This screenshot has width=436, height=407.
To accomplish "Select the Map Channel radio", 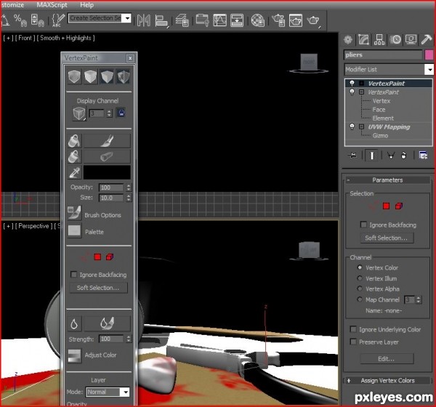I will coord(360,299).
